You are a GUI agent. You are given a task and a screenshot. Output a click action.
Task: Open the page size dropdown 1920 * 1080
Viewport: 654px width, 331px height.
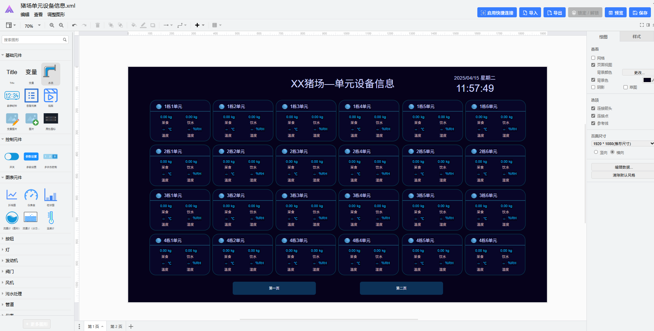(622, 143)
